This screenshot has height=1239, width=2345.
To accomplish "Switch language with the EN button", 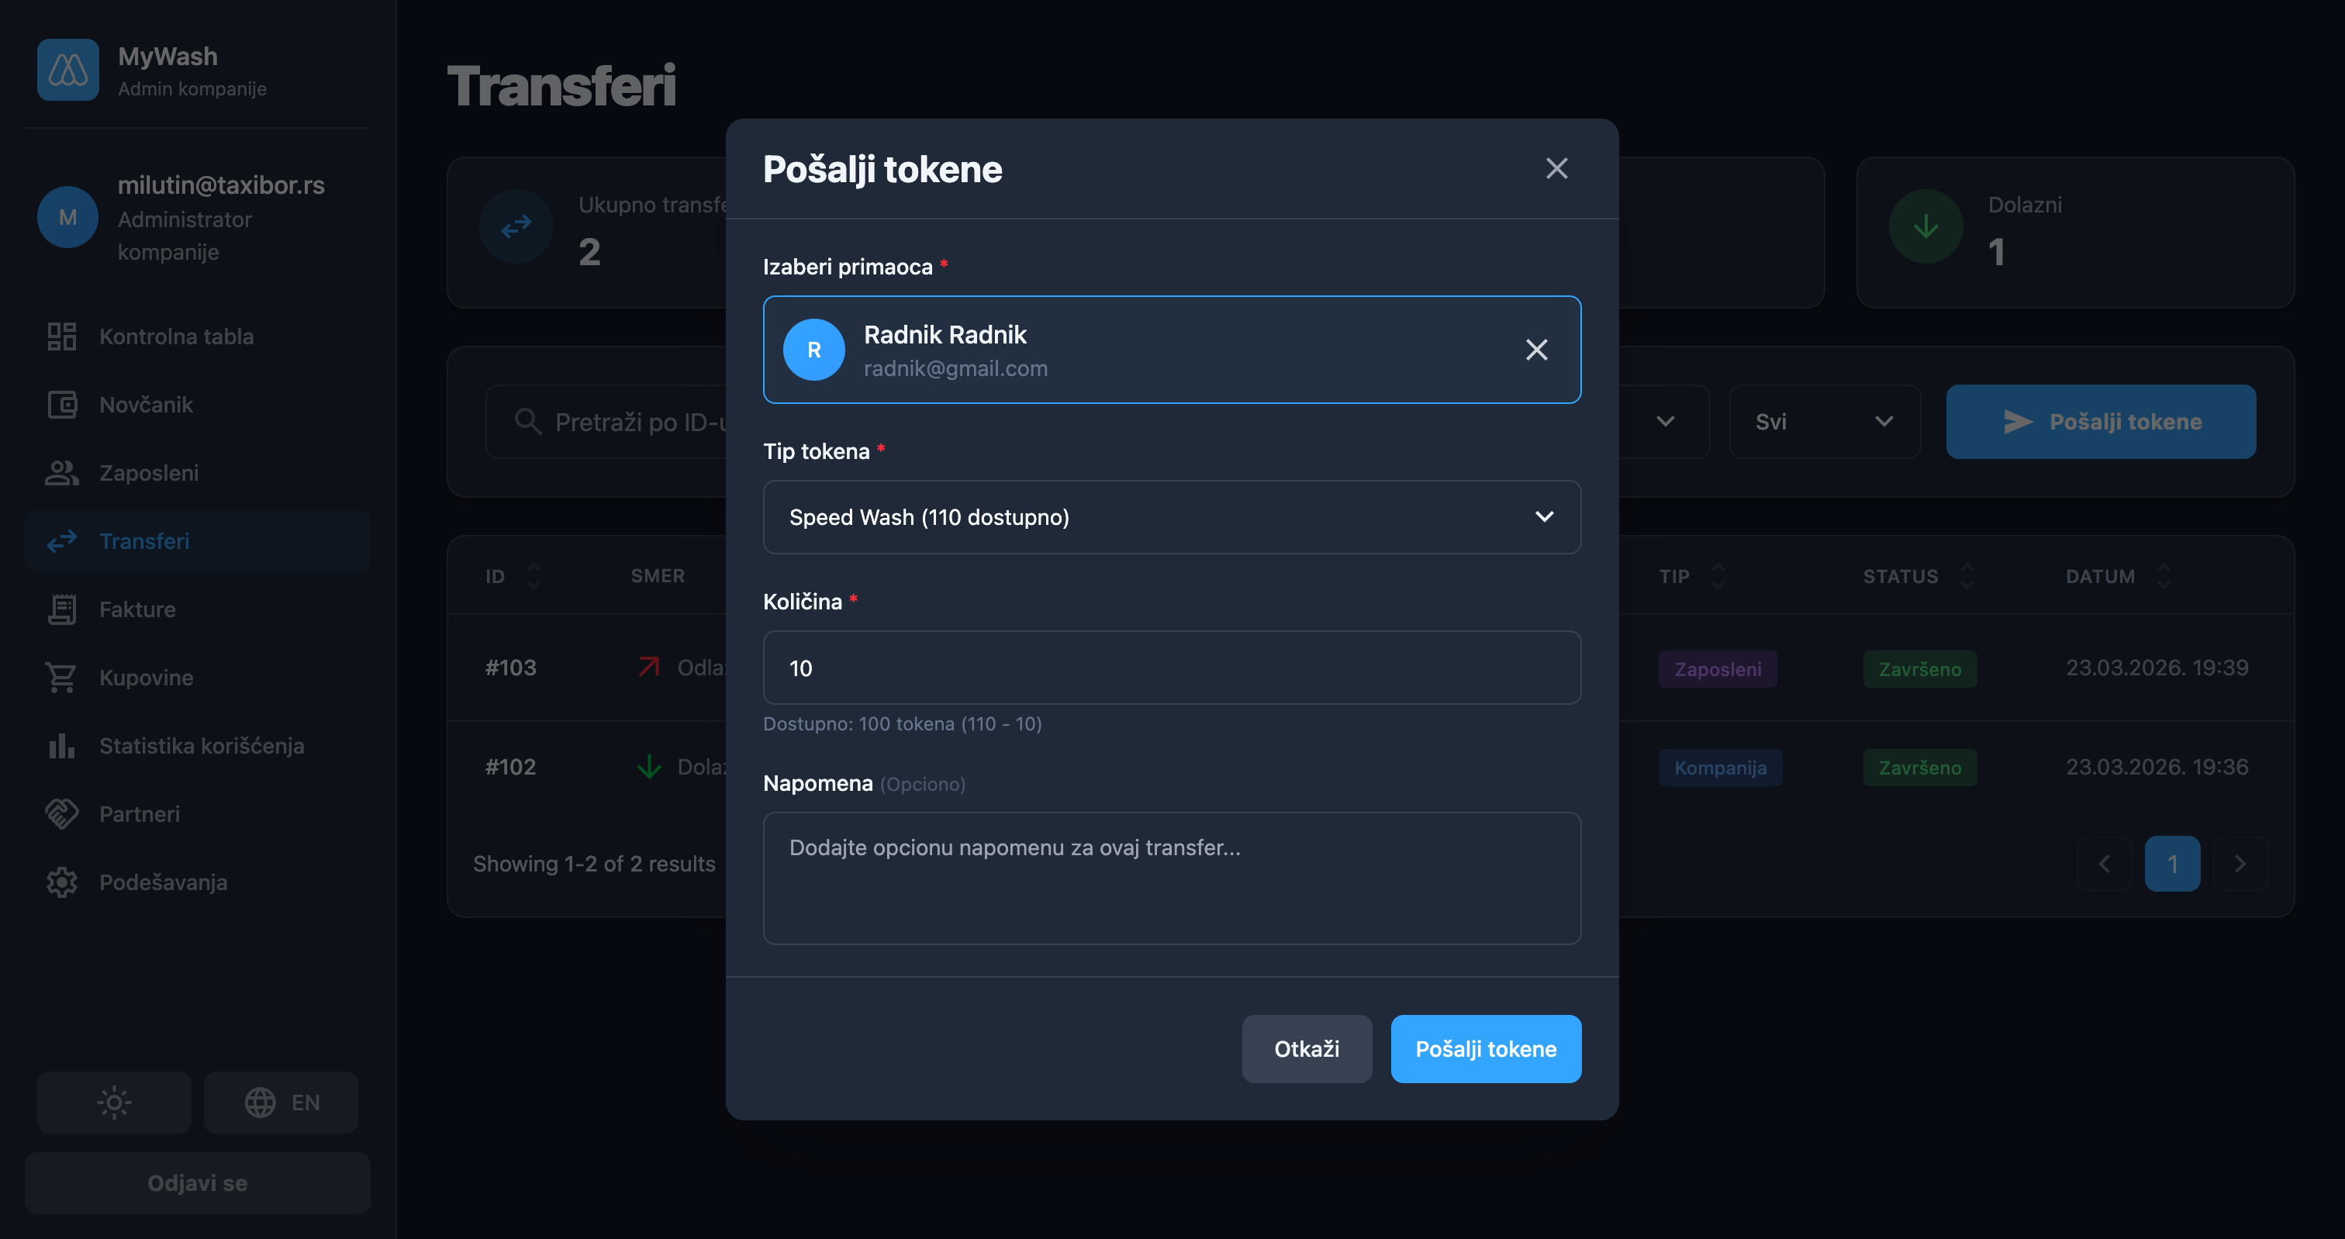I will coord(281,1103).
